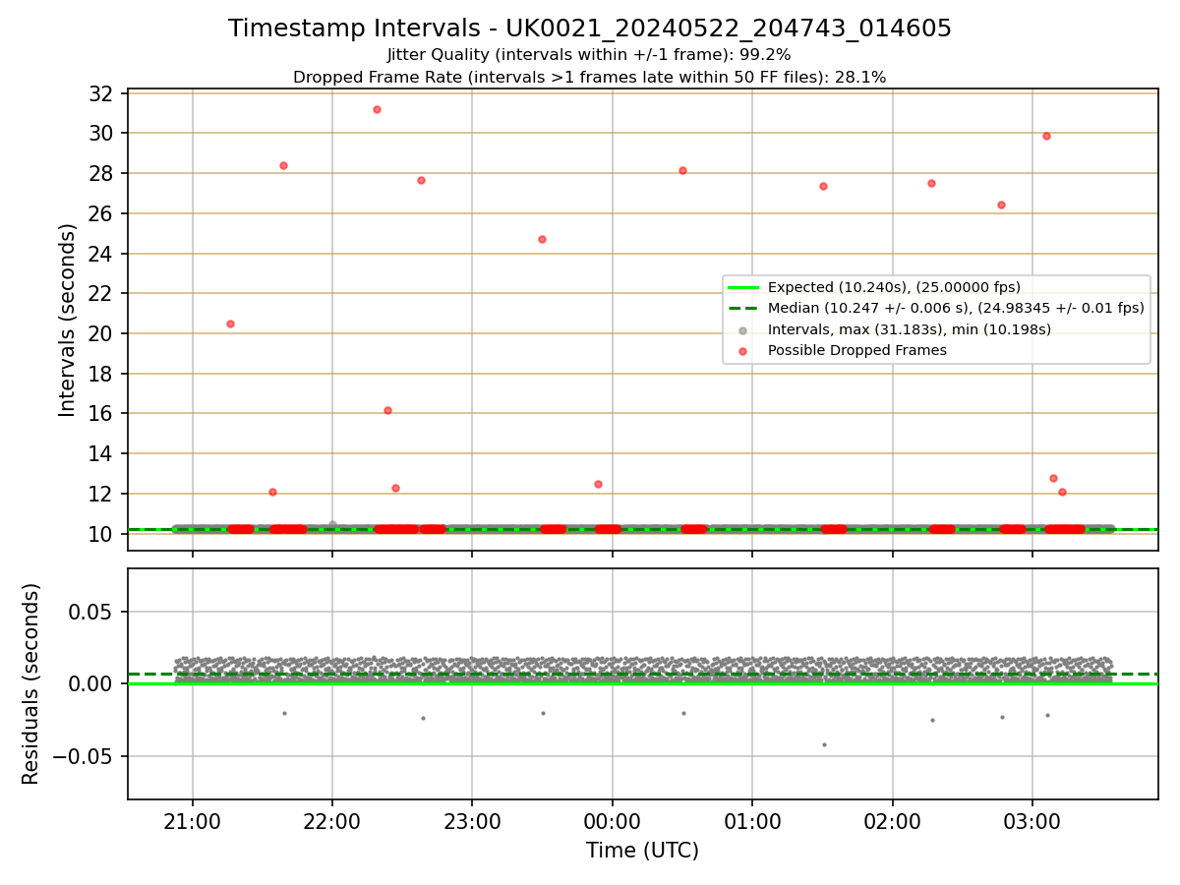Click the '24' tick on the intervals axis

pyautogui.click(x=102, y=254)
